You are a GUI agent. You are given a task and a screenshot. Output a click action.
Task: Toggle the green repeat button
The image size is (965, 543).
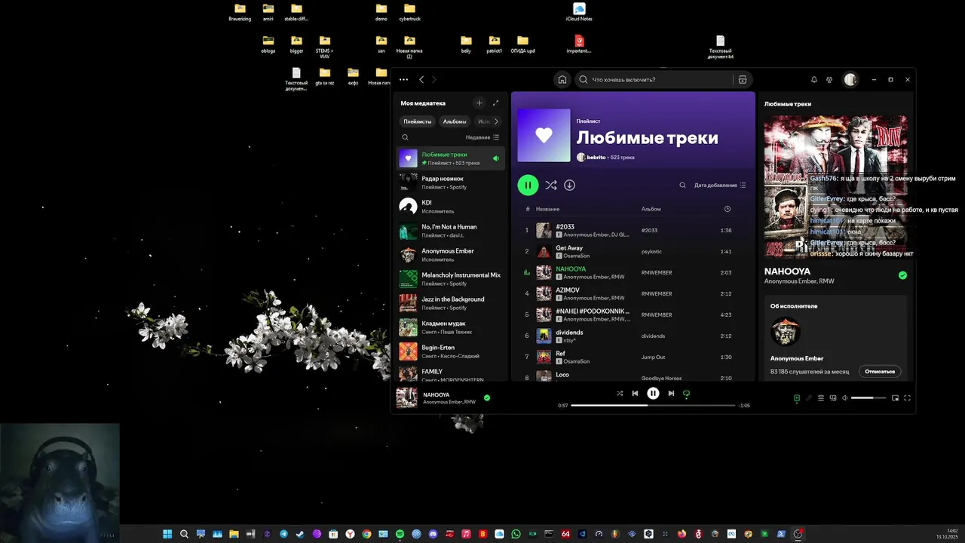686,393
